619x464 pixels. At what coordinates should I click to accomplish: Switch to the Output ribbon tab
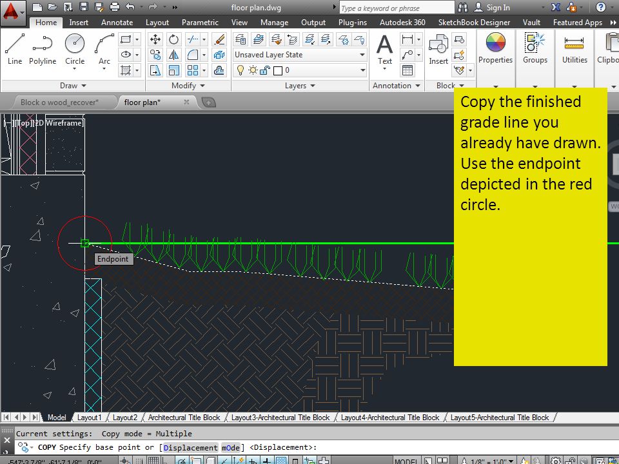[313, 23]
